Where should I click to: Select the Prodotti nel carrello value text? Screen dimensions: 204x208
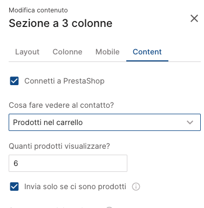(x=48, y=122)
